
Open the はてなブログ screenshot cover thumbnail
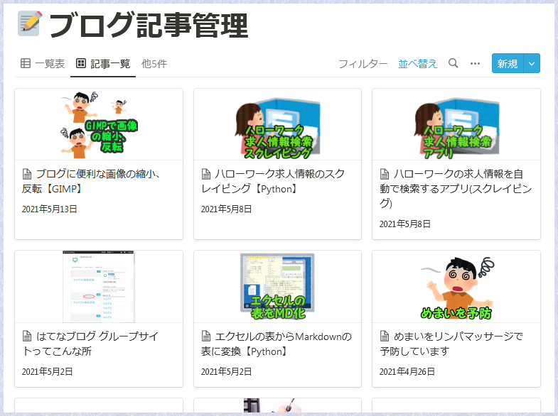tap(99, 286)
